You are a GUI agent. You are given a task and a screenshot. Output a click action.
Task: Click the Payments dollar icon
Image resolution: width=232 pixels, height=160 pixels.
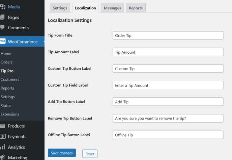click(3, 136)
